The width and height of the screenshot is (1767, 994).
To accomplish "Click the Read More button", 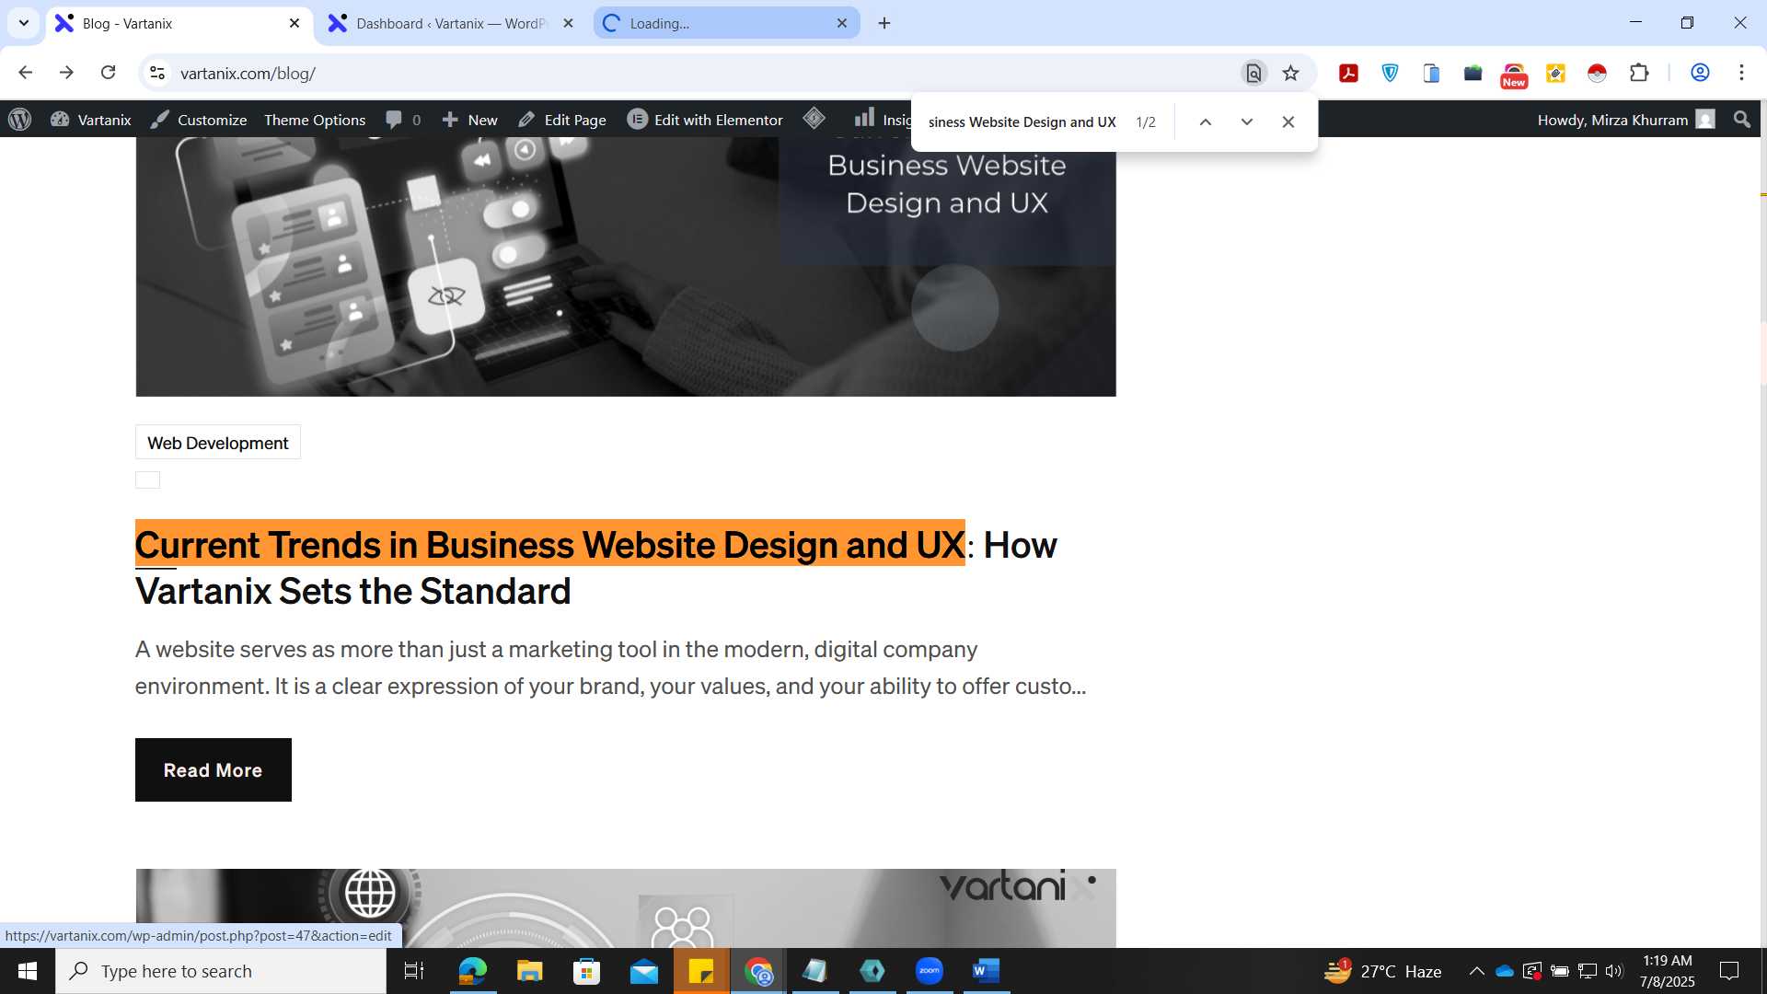I will click(213, 769).
